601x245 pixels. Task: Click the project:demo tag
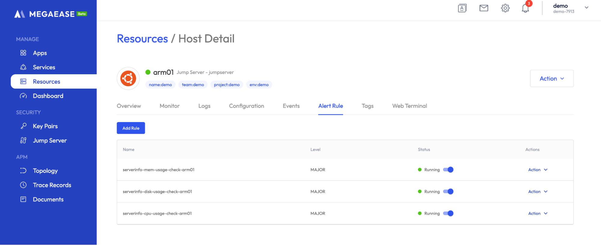[227, 85]
